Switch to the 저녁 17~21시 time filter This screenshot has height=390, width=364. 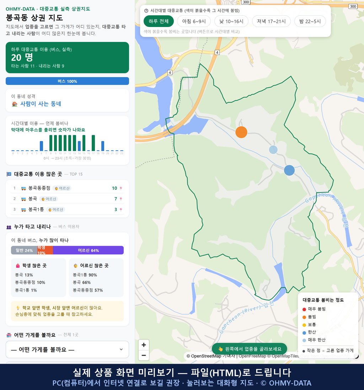click(271, 21)
